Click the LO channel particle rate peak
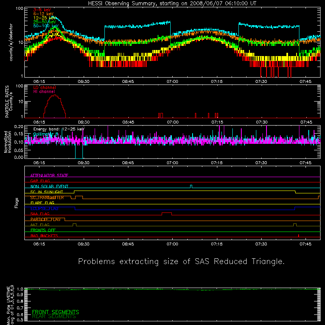This screenshot has height=325, width=325. pos(54,95)
